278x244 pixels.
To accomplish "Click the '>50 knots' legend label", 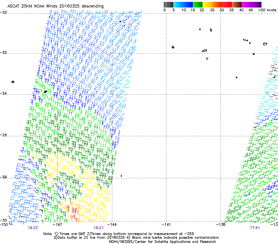I will 267,10.
